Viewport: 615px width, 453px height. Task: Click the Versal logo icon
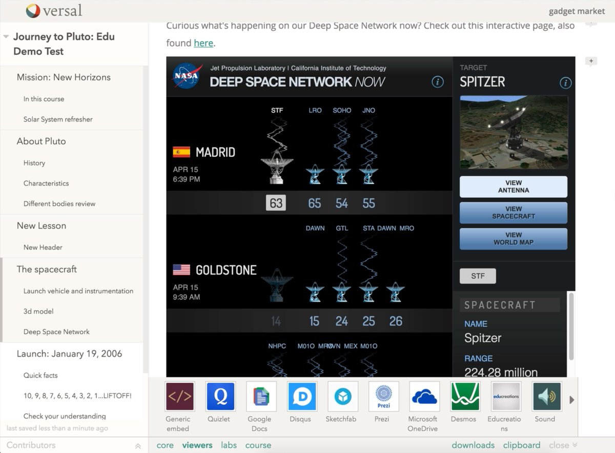(x=33, y=10)
